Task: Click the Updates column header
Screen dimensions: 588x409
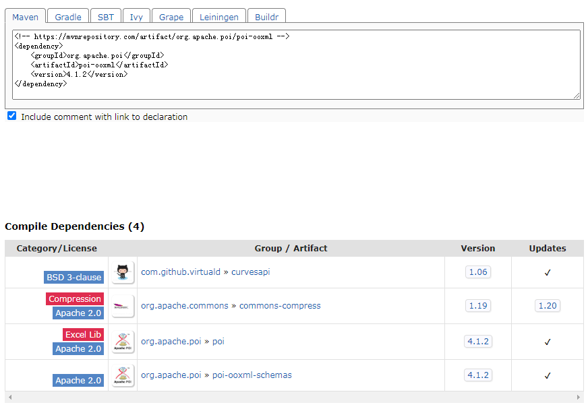Action: (x=548, y=249)
